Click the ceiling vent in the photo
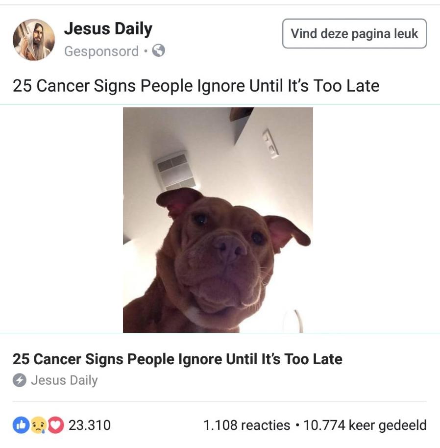440x448 pixels. pos(175,171)
